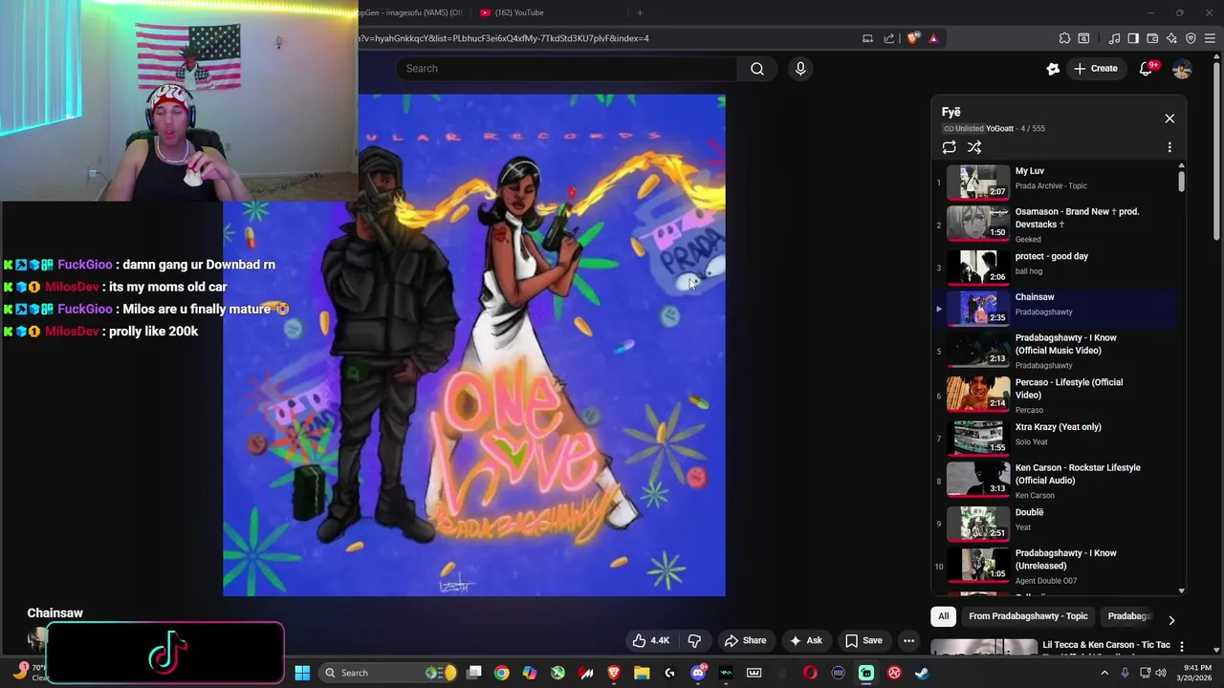Click YoGoatt playlist owner link

pyautogui.click(x=999, y=129)
